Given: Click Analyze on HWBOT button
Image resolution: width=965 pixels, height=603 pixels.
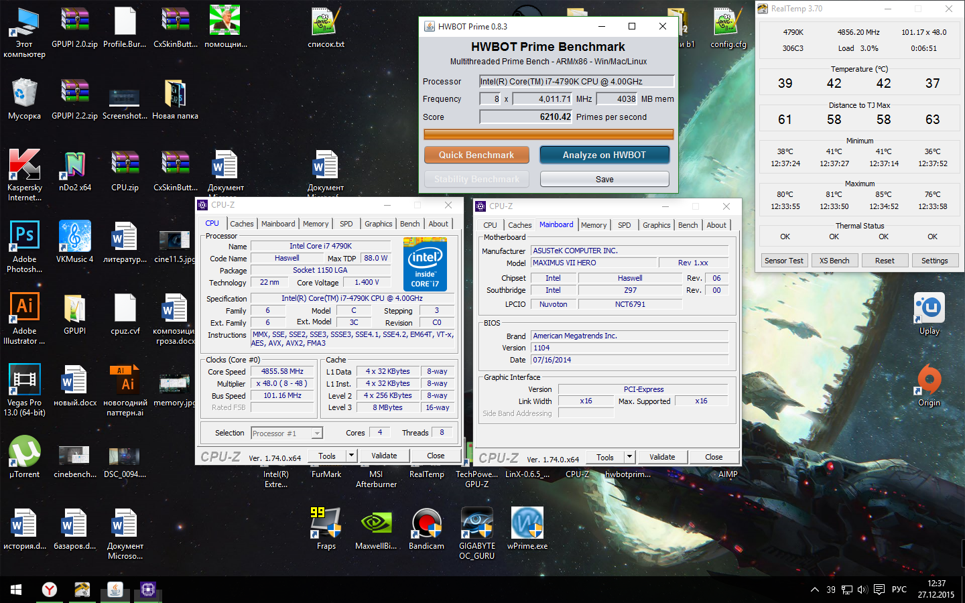Looking at the screenshot, I should pos(604,155).
